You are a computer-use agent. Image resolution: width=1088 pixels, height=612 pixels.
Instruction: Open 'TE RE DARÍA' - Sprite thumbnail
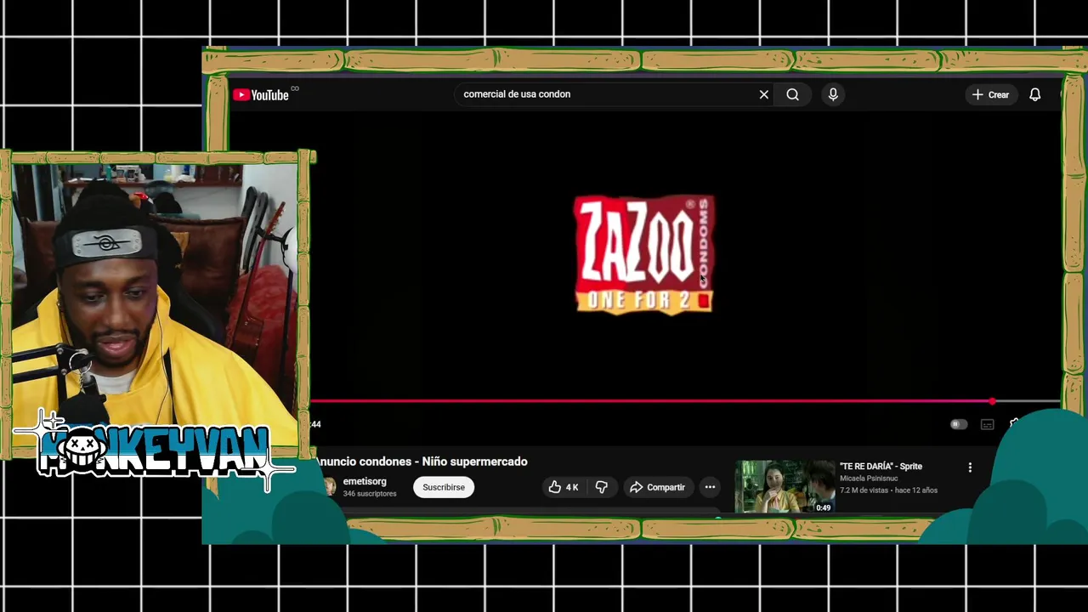point(785,486)
